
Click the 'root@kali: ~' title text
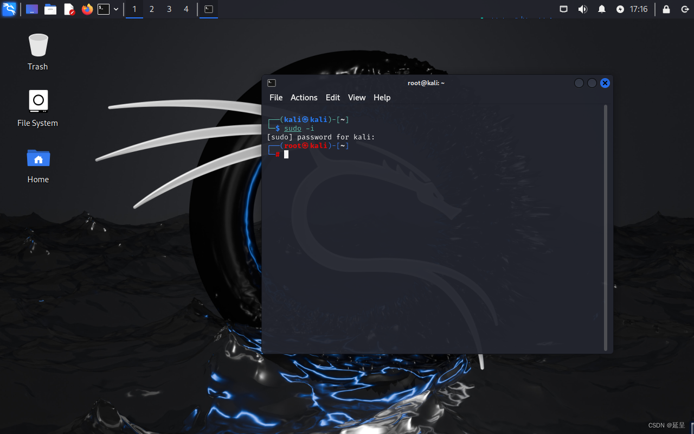[426, 83]
